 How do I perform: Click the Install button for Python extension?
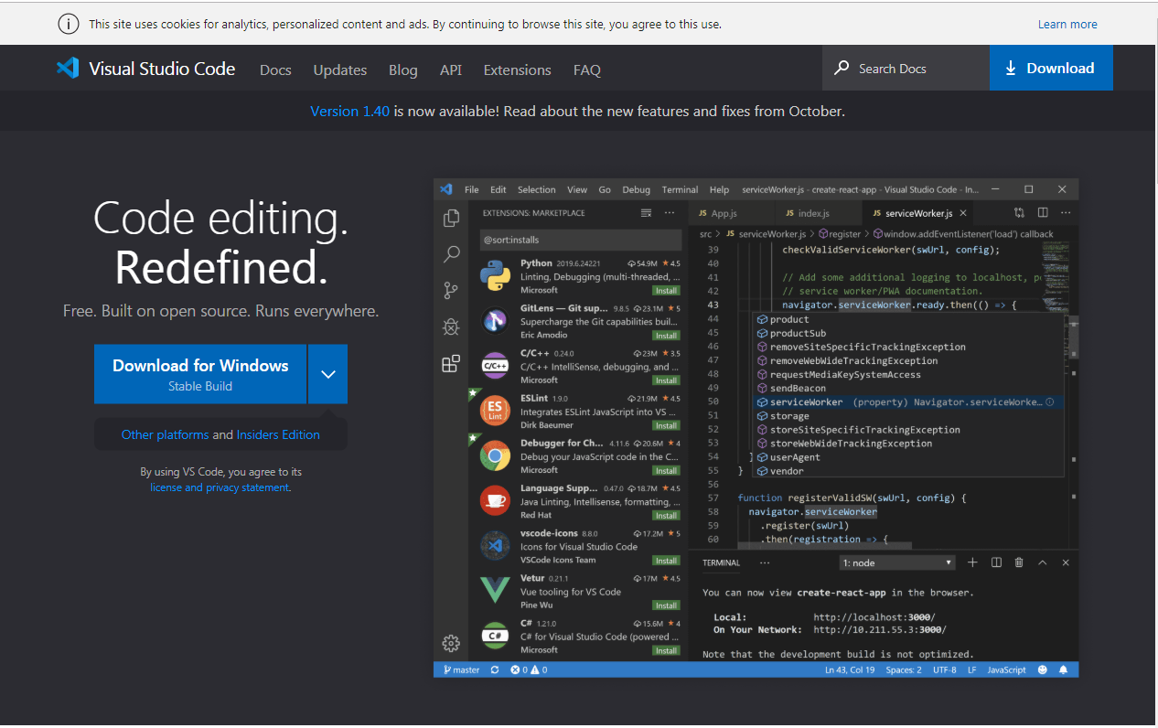[x=666, y=291]
